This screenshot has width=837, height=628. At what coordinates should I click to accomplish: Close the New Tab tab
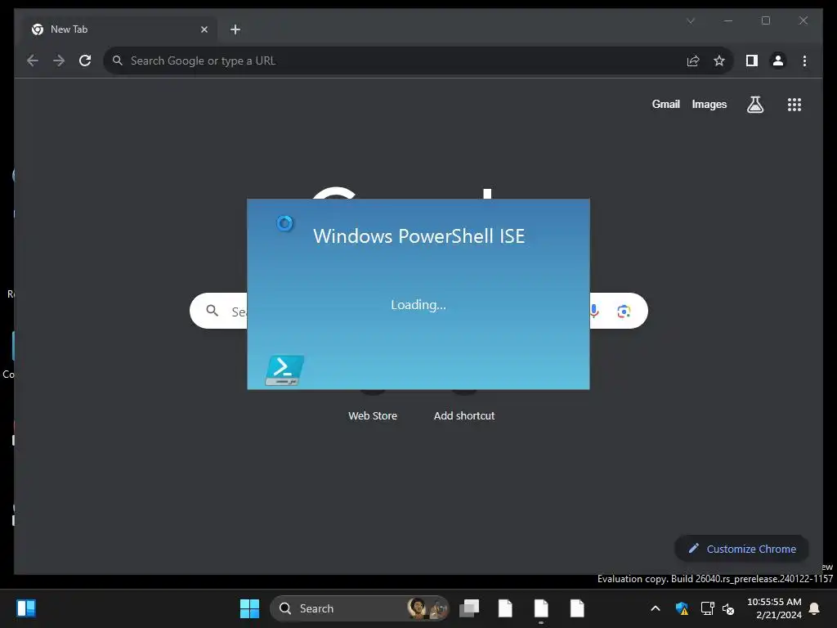204,29
